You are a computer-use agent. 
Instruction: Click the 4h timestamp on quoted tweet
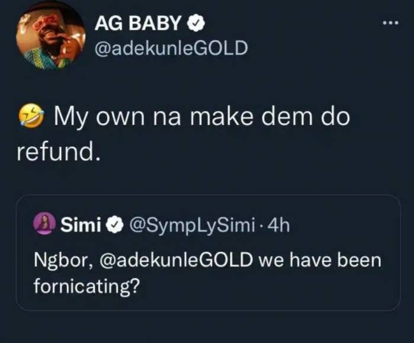click(x=278, y=226)
